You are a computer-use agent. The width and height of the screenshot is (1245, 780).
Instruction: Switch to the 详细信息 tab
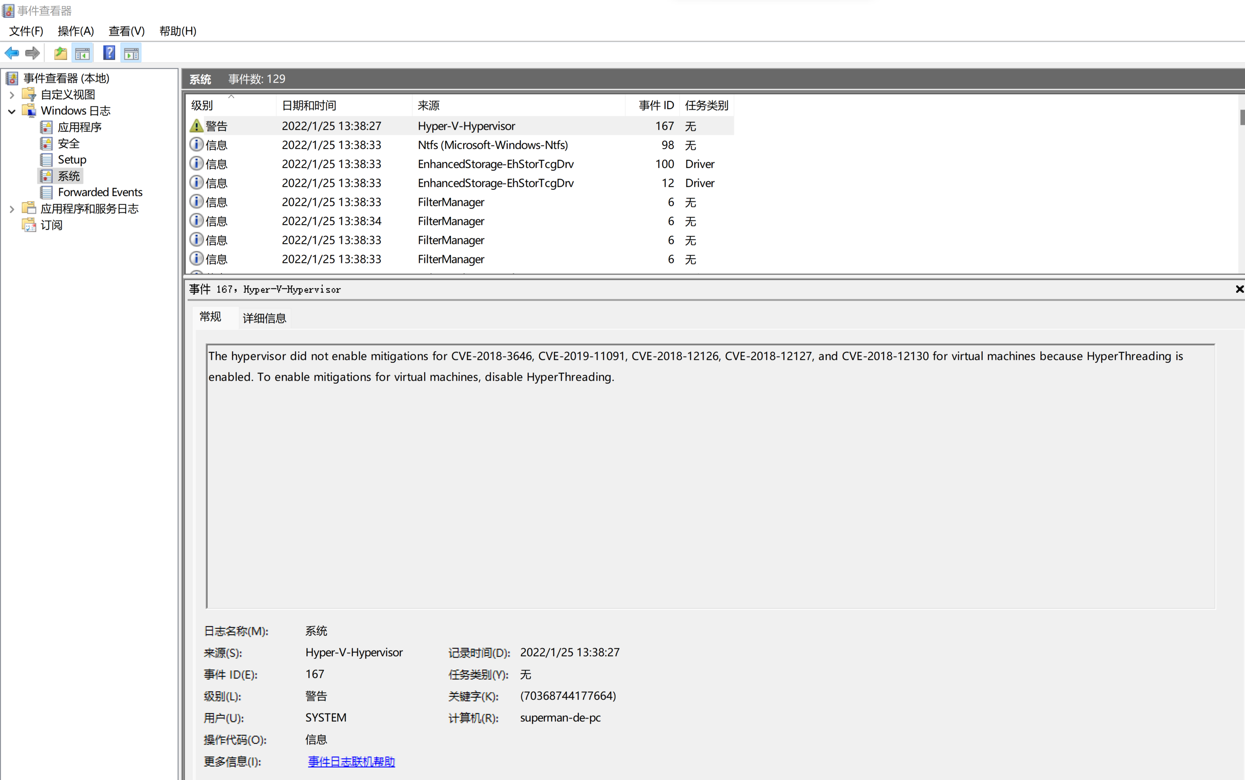click(x=264, y=318)
